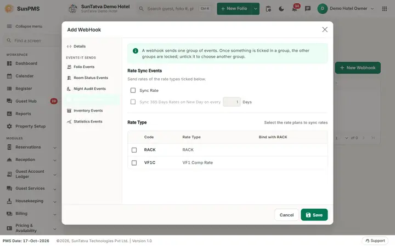The image size is (395, 246).
Task: Click the 'VF1 Comp Rate' cell
Action: (x=198, y=163)
